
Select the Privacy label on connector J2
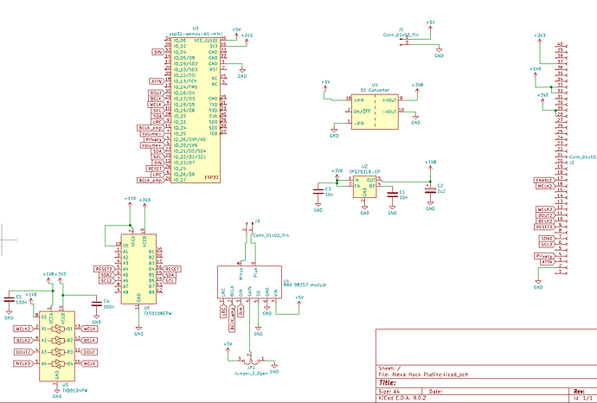(x=544, y=256)
